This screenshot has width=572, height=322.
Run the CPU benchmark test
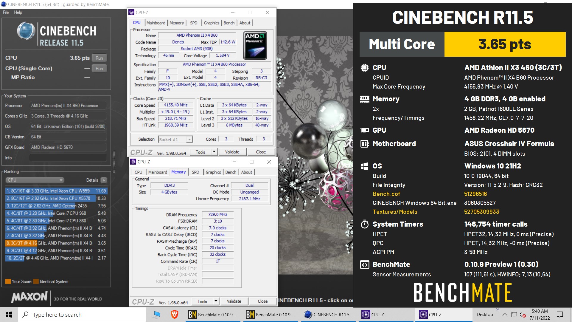(99, 58)
